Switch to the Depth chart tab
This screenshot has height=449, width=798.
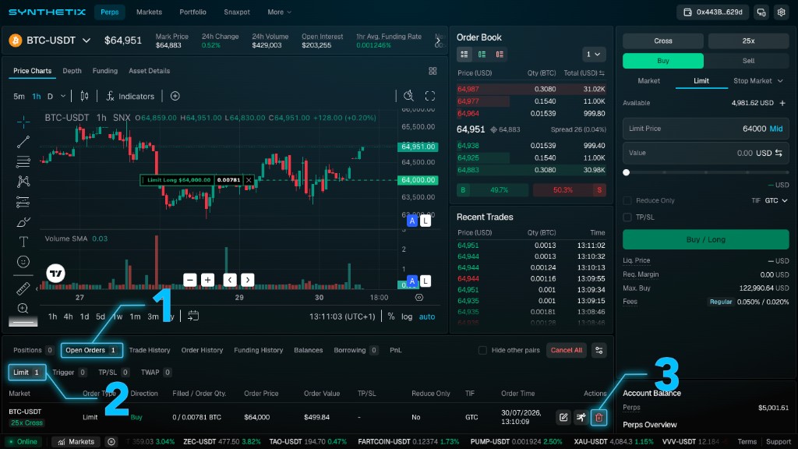(x=72, y=71)
